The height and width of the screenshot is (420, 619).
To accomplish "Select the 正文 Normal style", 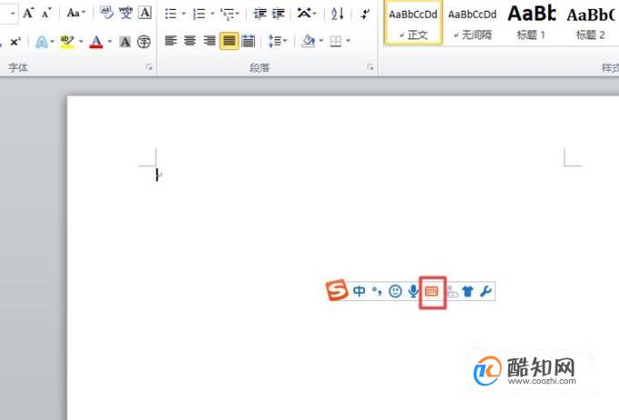I will pyautogui.click(x=413, y=23).
